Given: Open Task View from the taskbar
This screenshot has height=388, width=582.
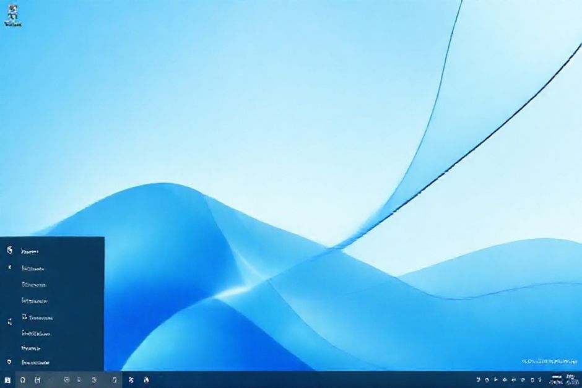Looking at the screenshot, I should click(37, 381).
